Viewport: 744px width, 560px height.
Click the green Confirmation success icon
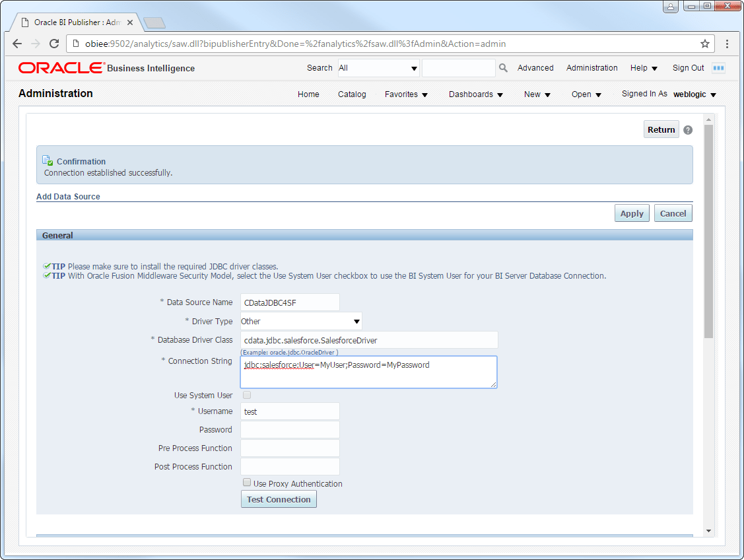[46, 159]
